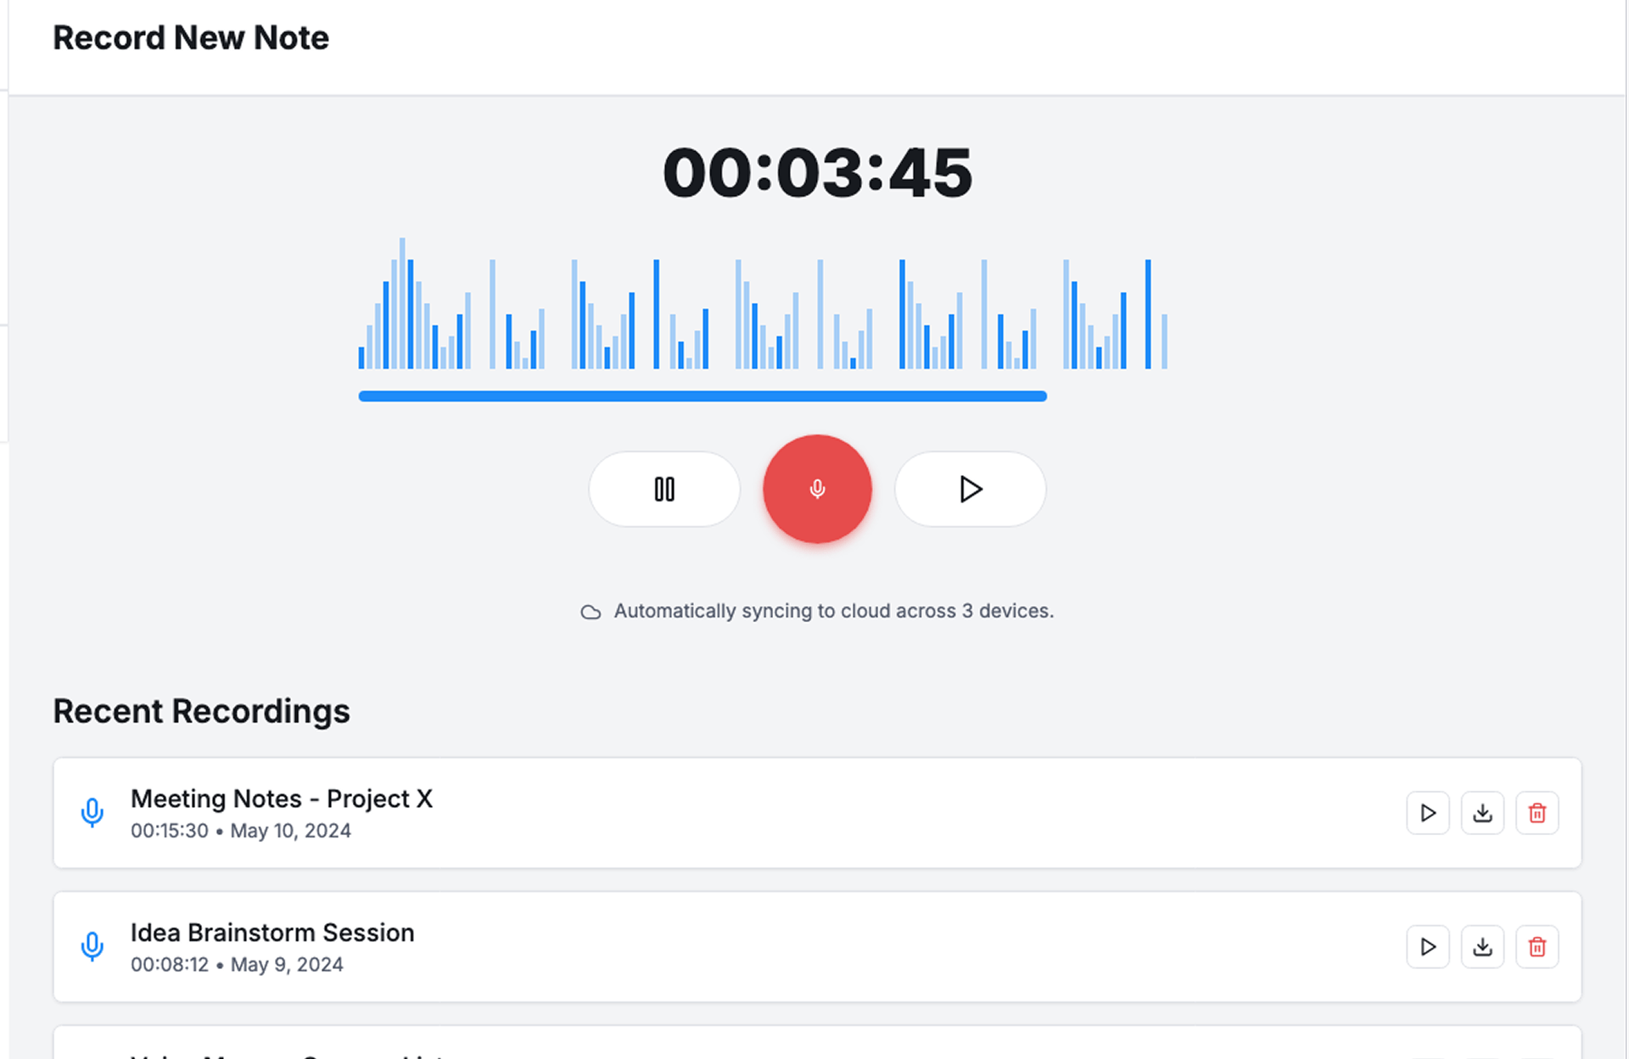Screen dimensions: 1629x1059
Task: Pause the current recording
Action: [664, 489]
